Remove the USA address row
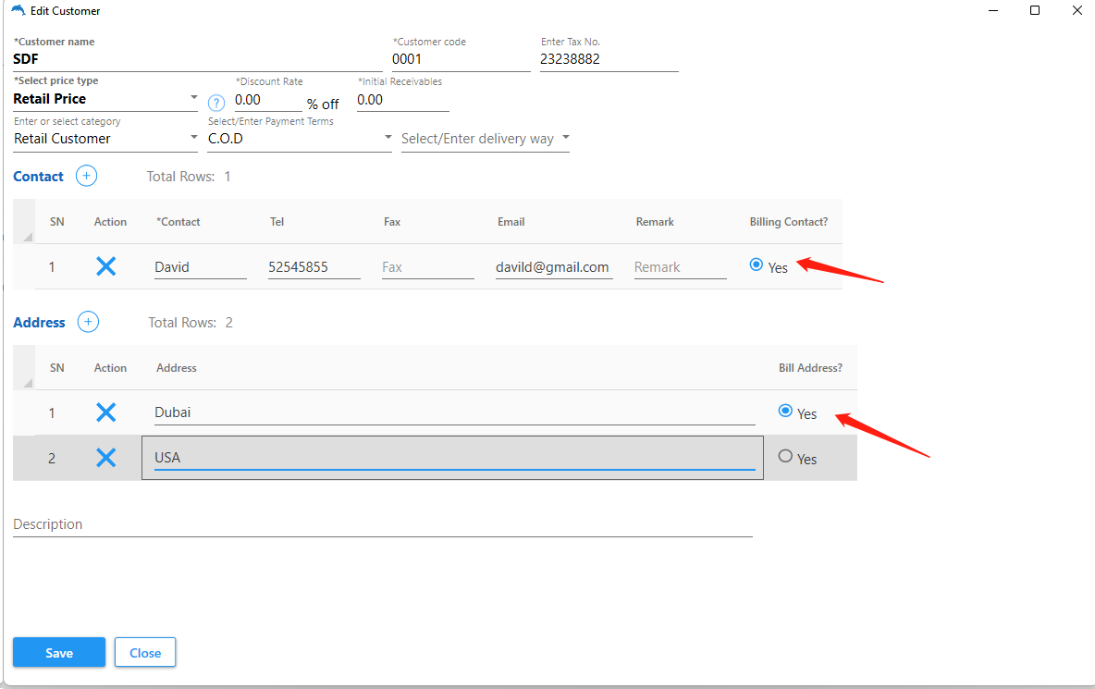1095x689 pixels. 106,457
